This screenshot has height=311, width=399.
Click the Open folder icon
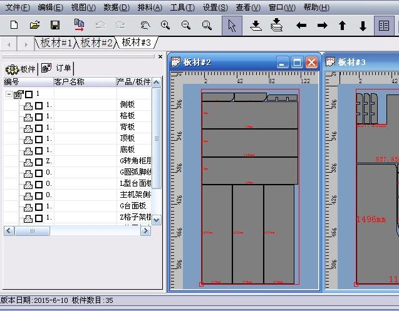tap(35, 26)
